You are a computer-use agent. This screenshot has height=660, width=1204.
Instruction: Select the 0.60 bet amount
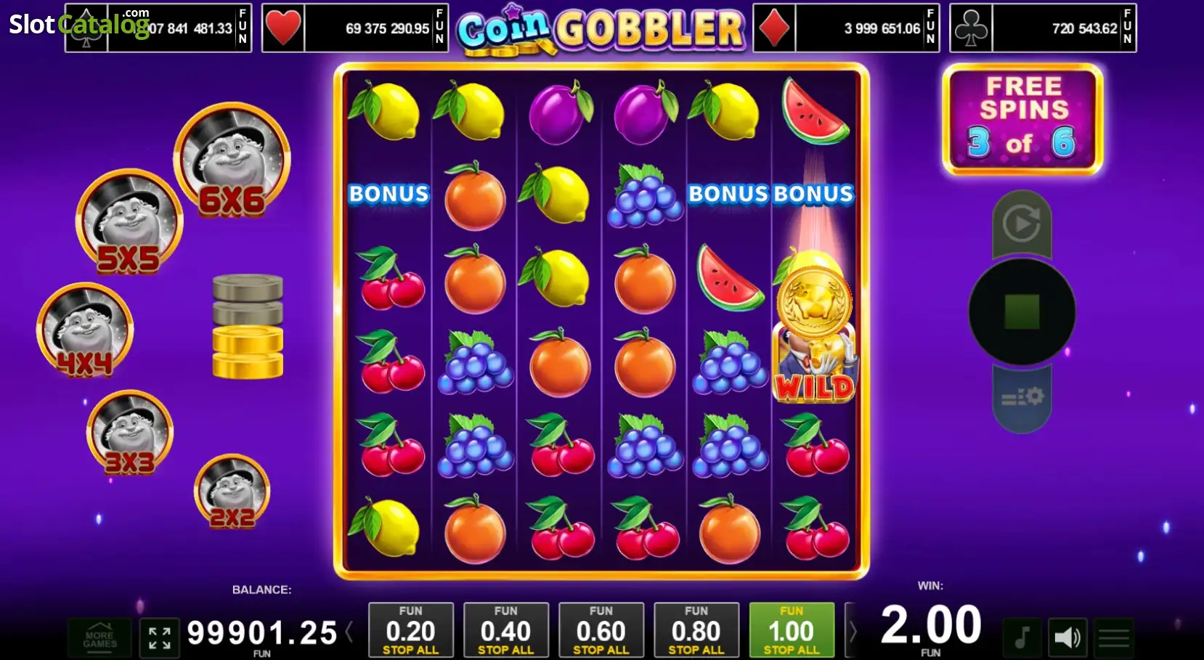pos(601,630)
